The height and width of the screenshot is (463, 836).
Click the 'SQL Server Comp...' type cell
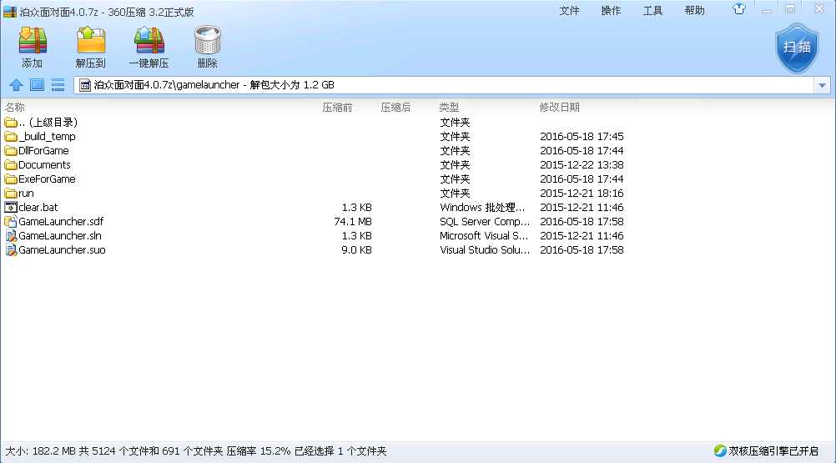pyautogui.click(x=485, y=222)
